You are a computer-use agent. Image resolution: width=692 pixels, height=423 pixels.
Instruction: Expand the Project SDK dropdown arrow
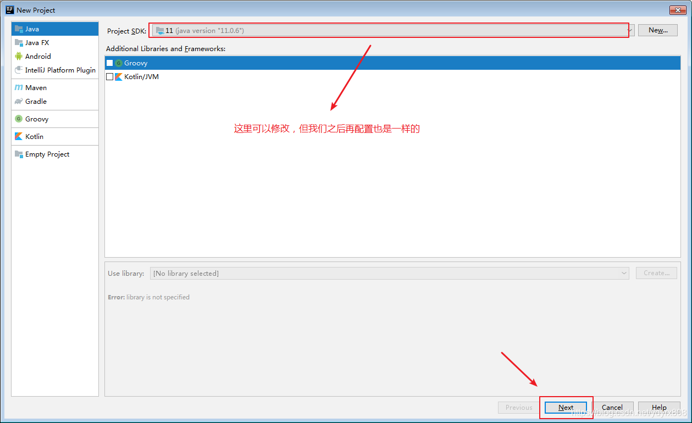(x=630, y=31)
